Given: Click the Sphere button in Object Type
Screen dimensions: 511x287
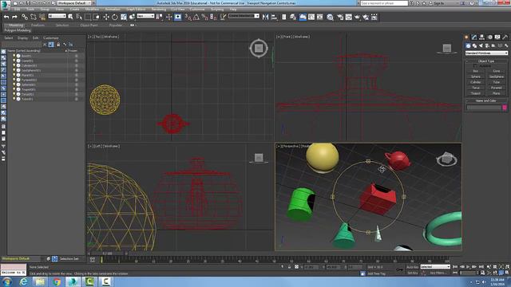Looking at the screenshot, I should pos(476,77).
